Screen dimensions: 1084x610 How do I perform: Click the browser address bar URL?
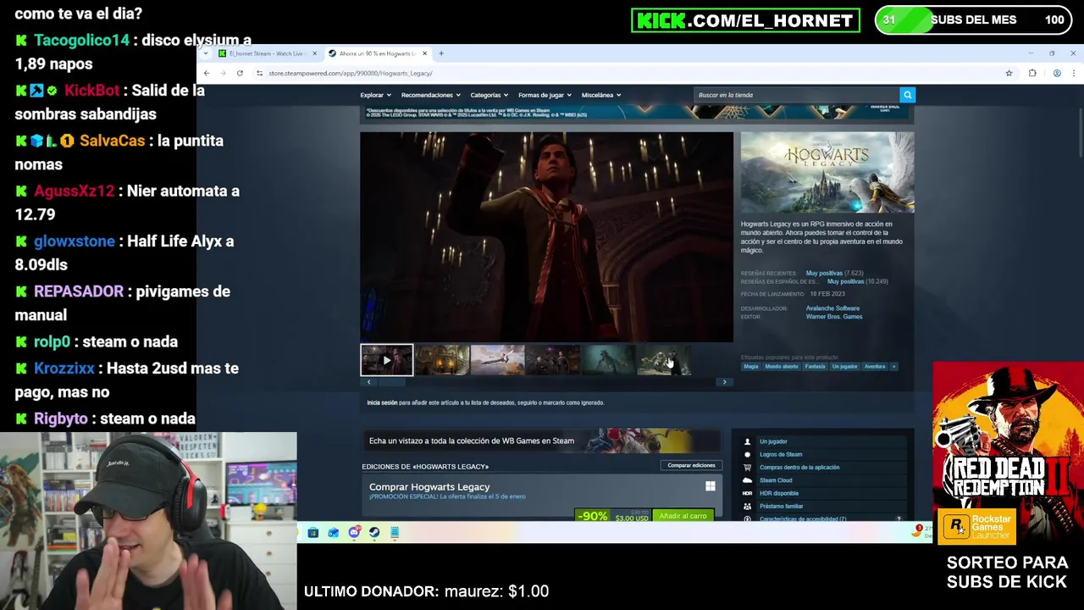pyautogui.click(x=351, y=74)
